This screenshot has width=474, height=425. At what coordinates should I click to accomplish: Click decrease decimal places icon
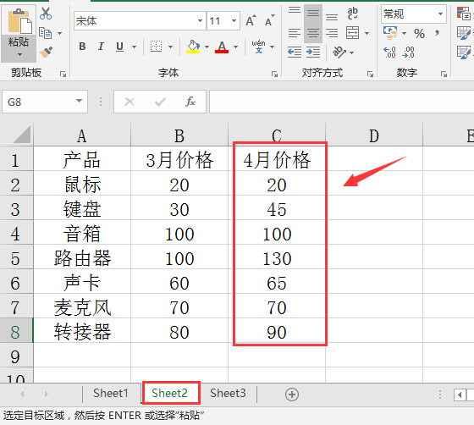[x=408, y=52]
